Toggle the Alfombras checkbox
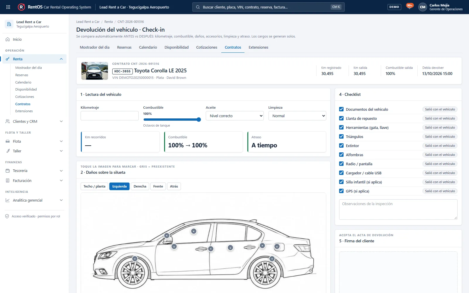This screenshot has height=293, width=469. [341, 155]
